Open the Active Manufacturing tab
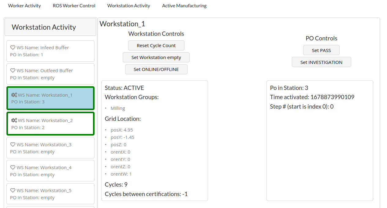The image size is (387, 208). pyautogui.click(x=184, y=6)
